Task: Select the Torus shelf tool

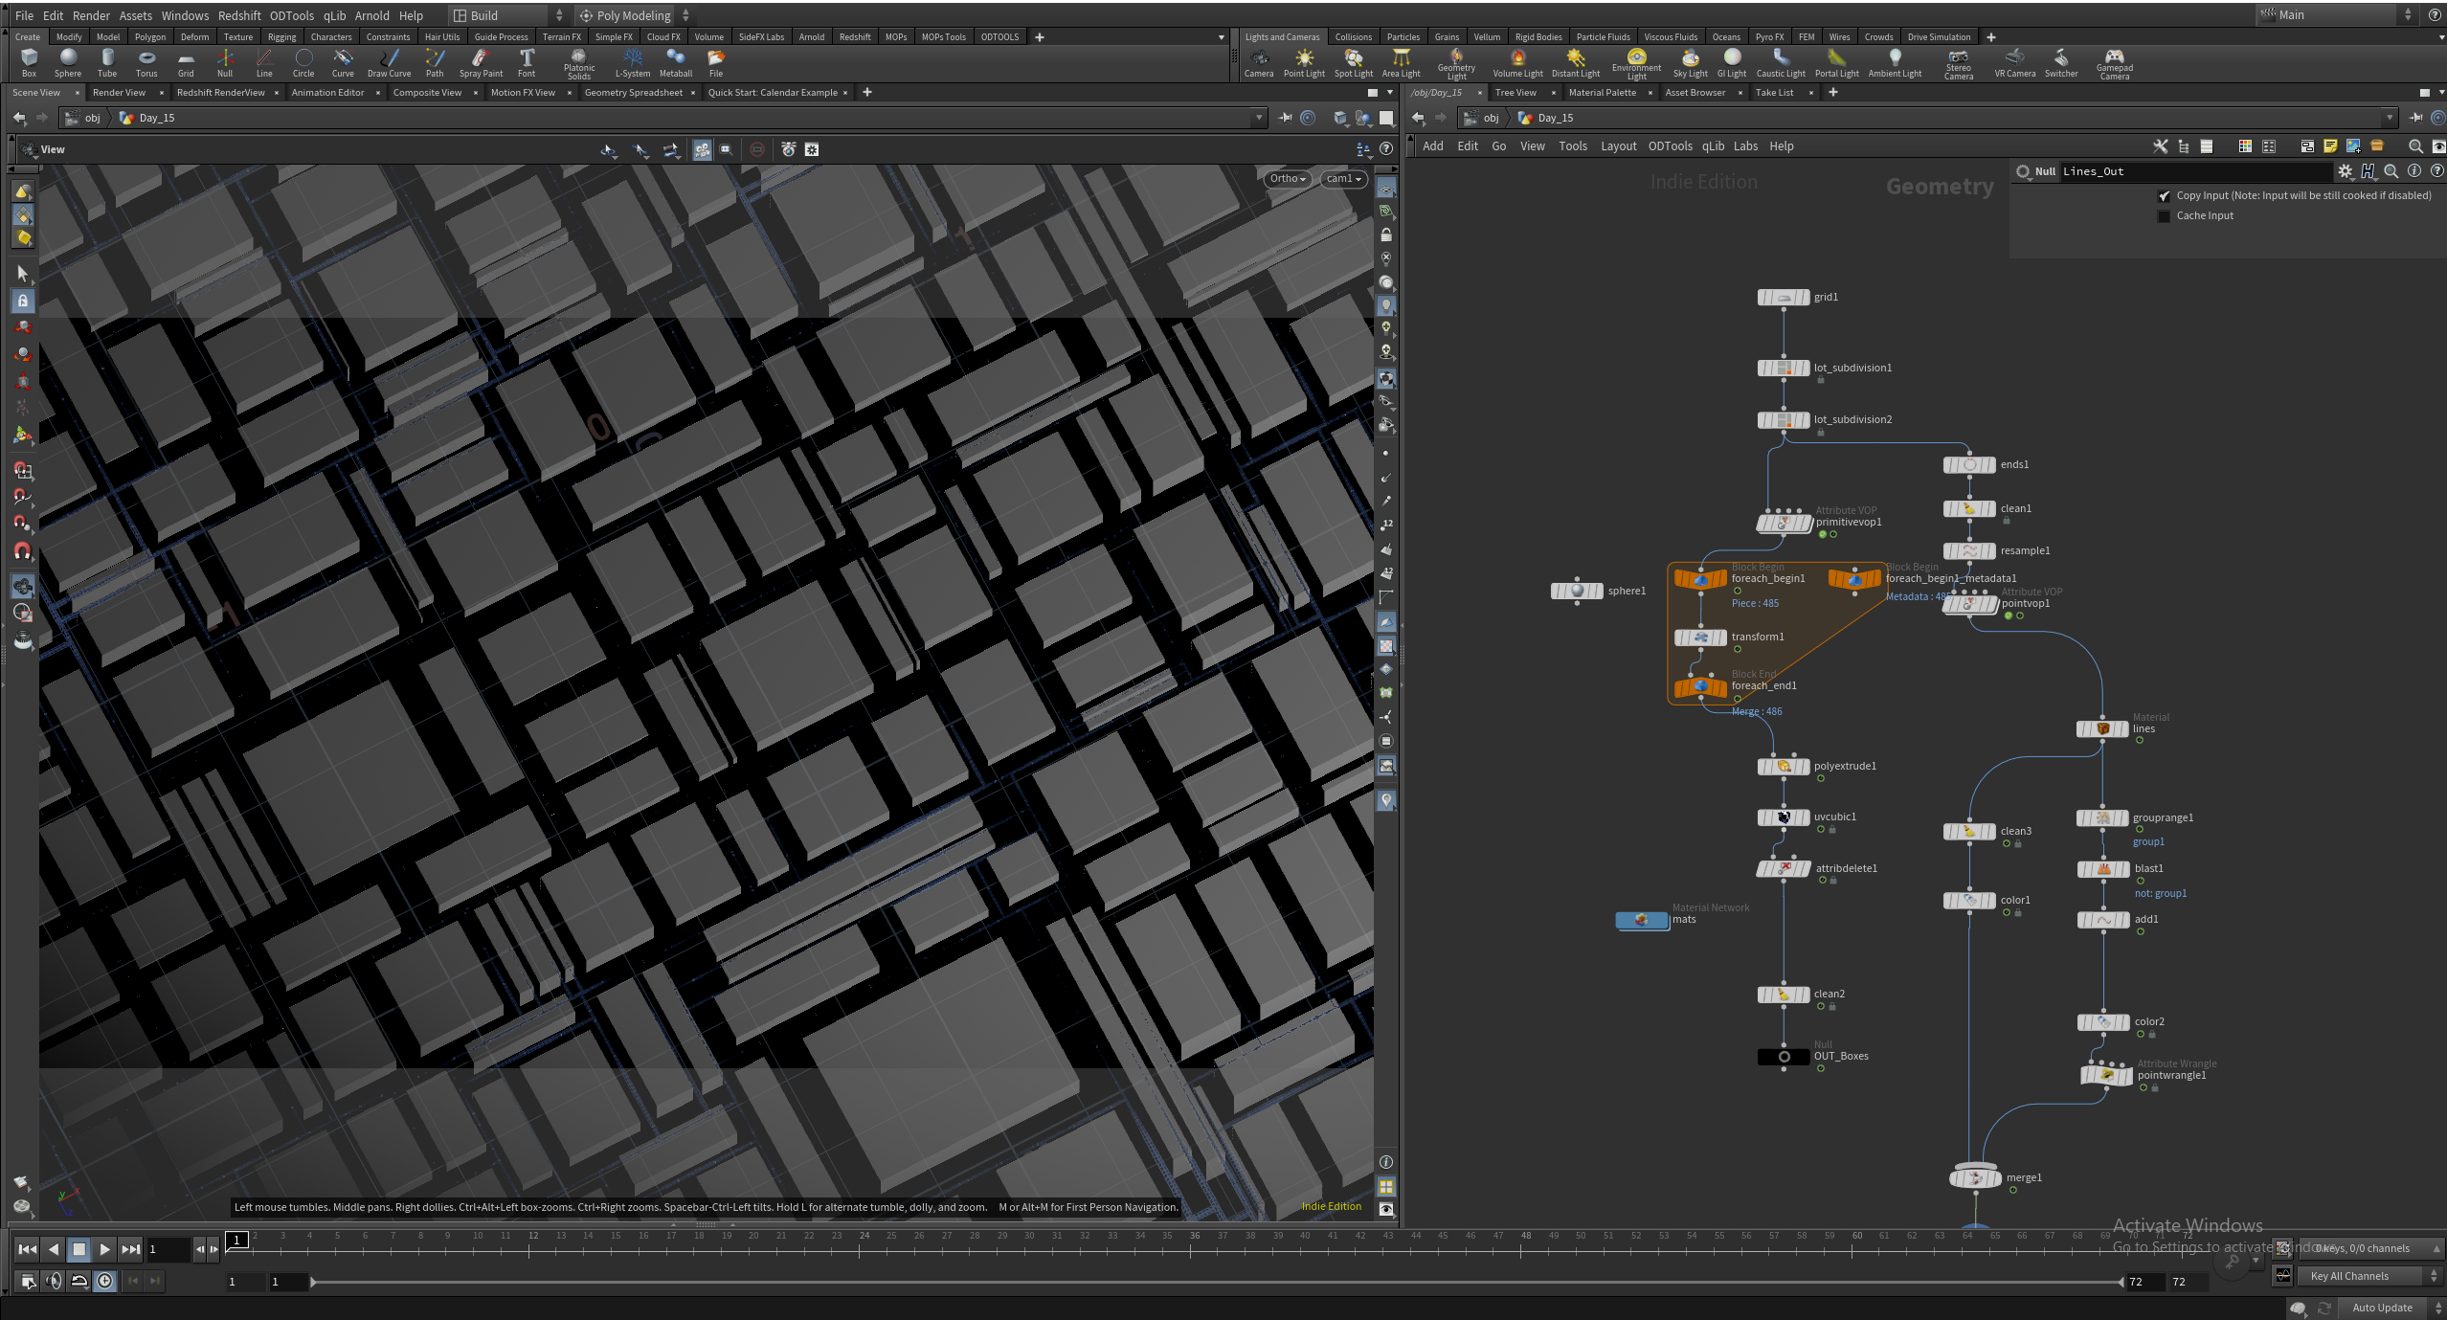Action: coord(146,63)
